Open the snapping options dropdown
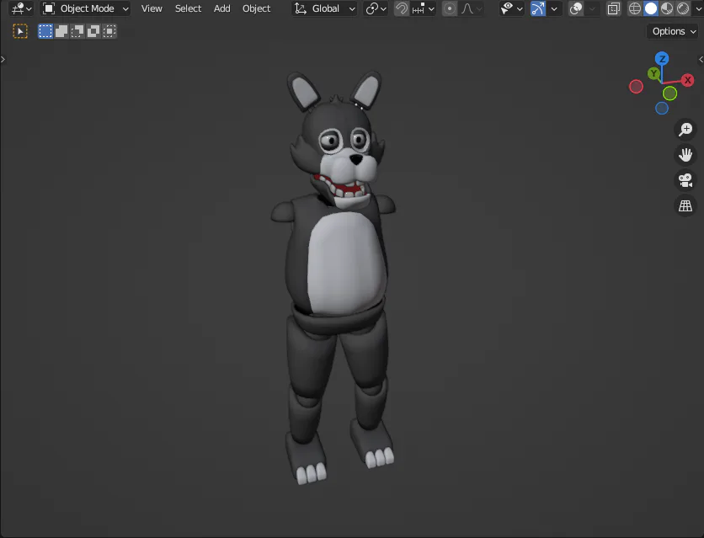Image resolution: width=704 pixels, height=538 pixels. point(424,8)
